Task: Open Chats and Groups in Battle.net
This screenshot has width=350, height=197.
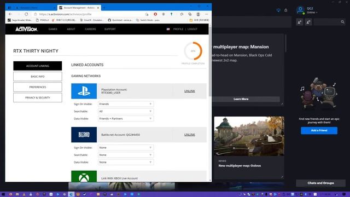Action: coord(321,183)
